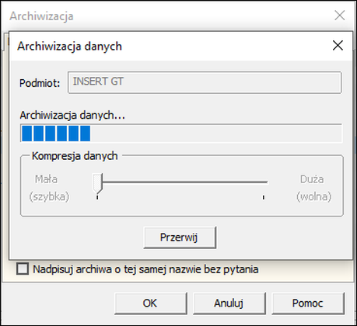Viewport: 357px width, 326px height.
Task: Click the compression slider thumb
Action: 98,184
